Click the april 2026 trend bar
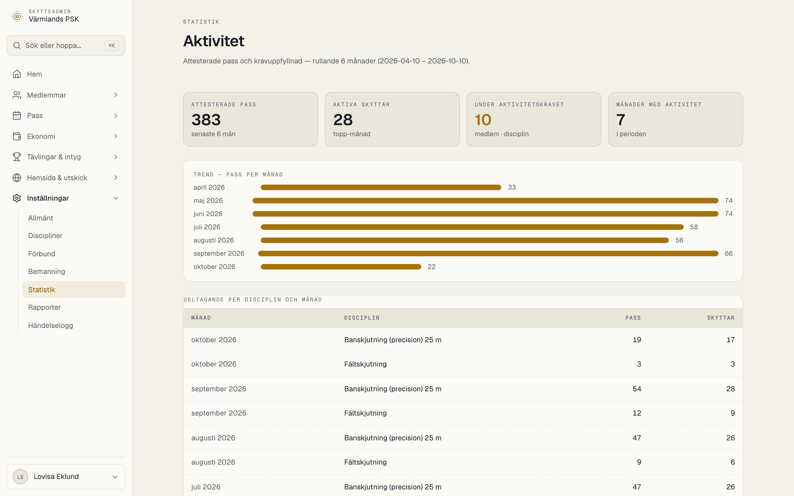 click(381, 187)
